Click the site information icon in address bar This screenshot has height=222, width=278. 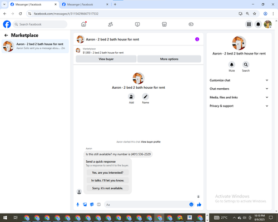29,13
